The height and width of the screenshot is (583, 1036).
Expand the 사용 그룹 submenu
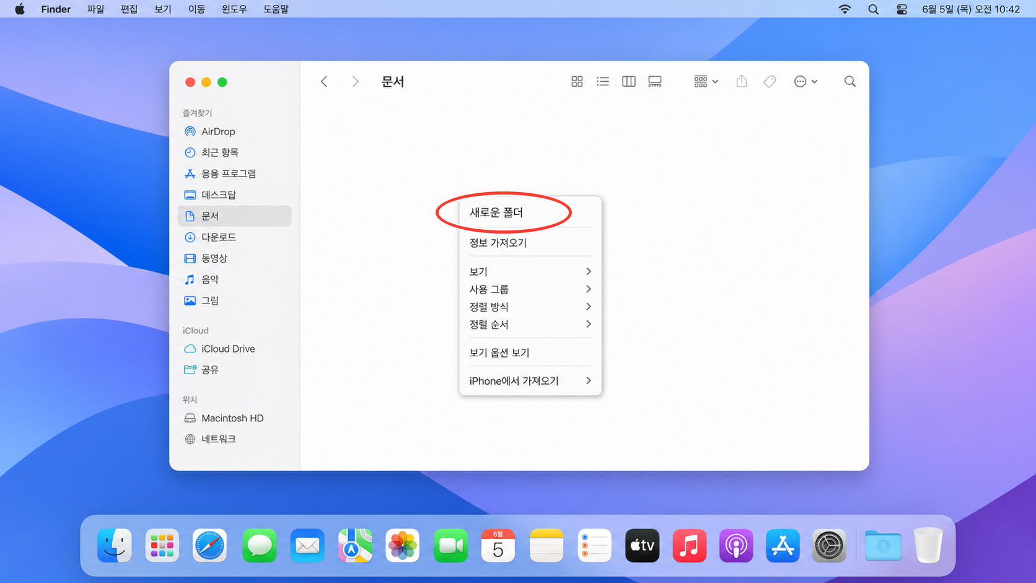point(530,289)
